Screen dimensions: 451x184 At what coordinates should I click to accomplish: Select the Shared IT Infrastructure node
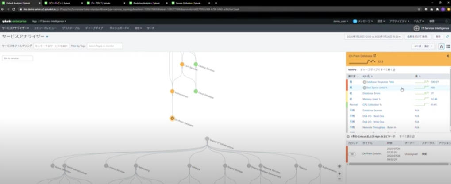click(x=207, y=139)
